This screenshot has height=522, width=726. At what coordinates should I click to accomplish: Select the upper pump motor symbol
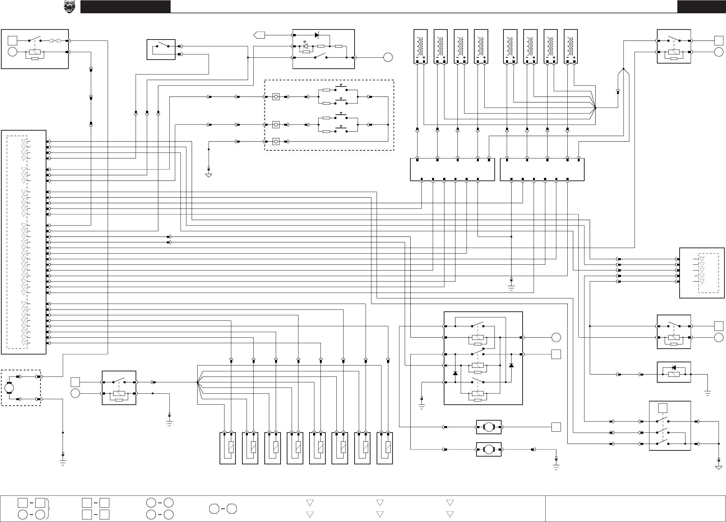[489, 427]
